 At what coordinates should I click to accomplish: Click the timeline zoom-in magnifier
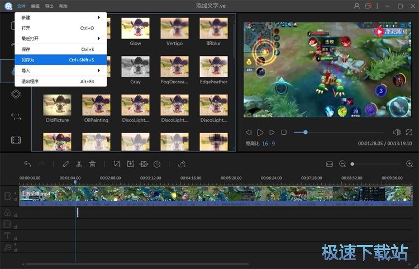coord(410,164)
